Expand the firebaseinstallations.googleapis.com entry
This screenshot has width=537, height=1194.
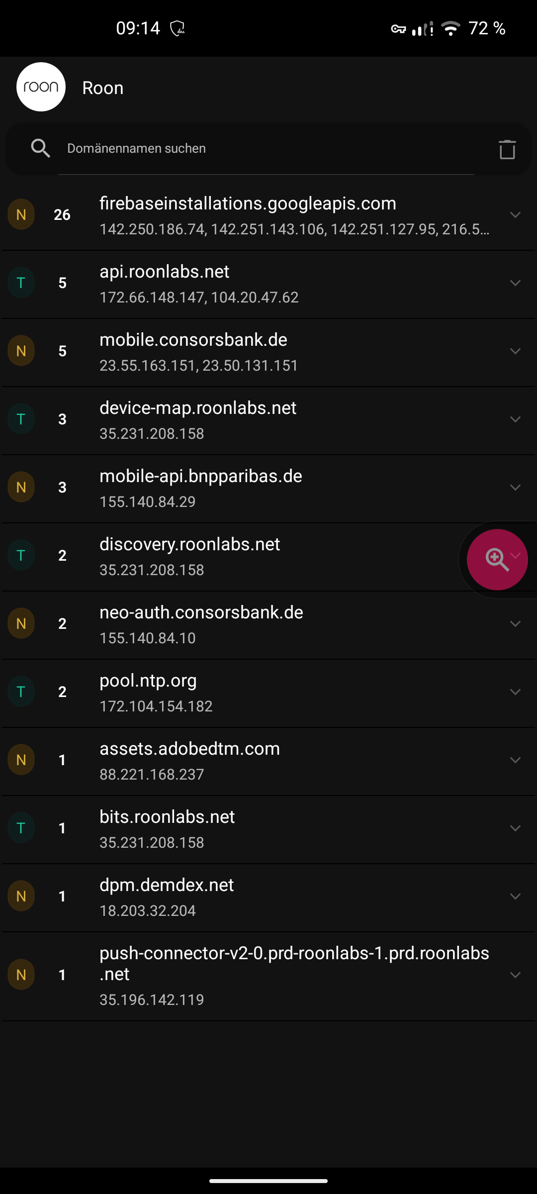point(515,214)
